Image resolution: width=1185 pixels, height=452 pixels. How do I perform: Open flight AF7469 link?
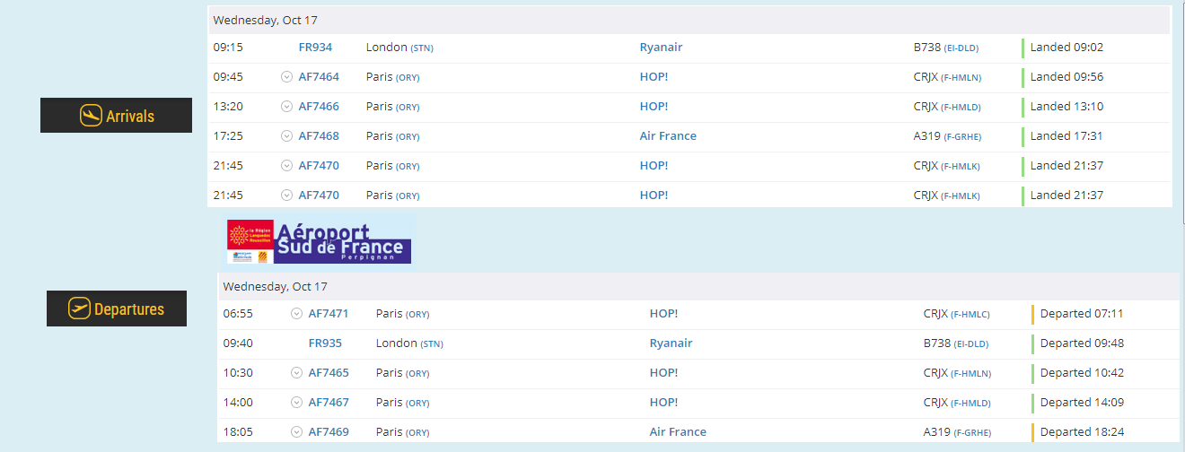329,432
